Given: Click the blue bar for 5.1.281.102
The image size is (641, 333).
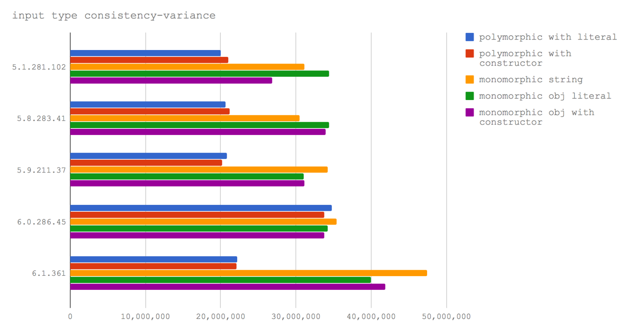Looking at the screenshot, I should pos(145,53).
